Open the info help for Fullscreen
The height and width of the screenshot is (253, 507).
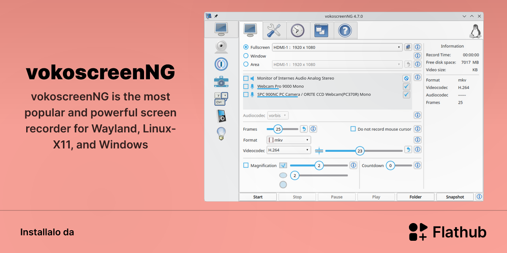point(417,47)
